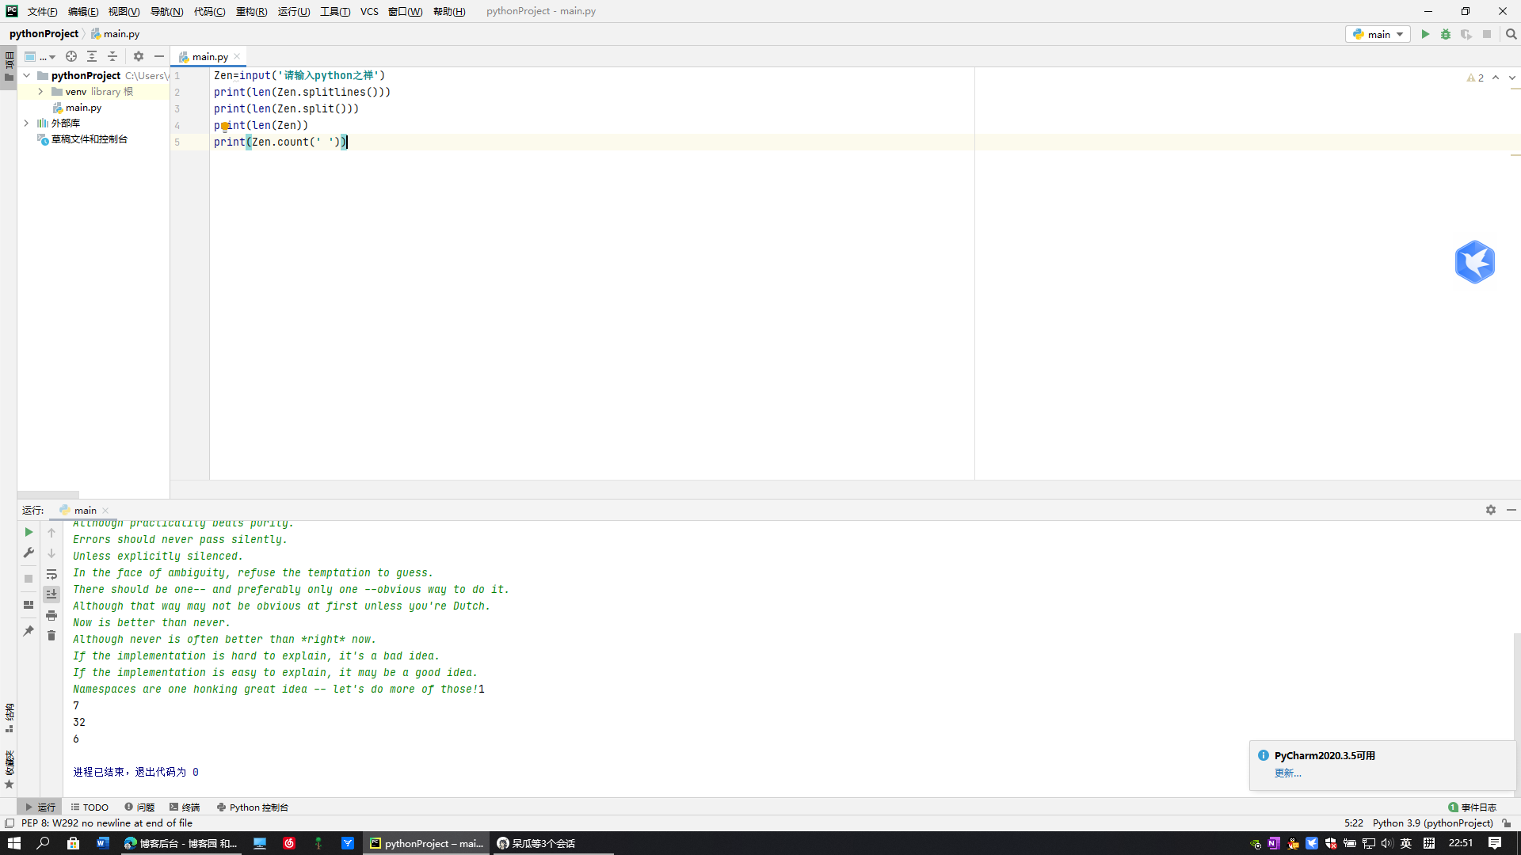Toggle scroll to end of console
The image size is (1521, 855).
[x=51, y=594]
